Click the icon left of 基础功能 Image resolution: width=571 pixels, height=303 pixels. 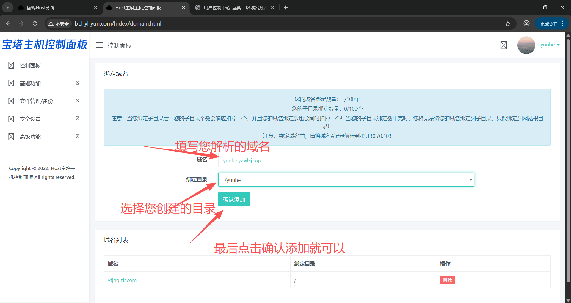(x=11, y=83)
